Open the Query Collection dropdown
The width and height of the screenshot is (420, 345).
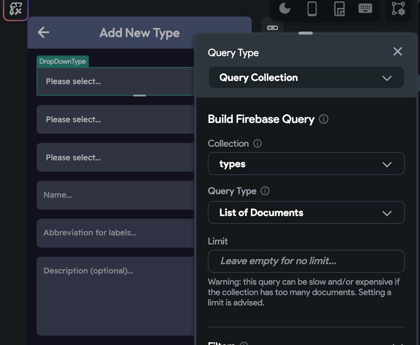tap(306, 77)
